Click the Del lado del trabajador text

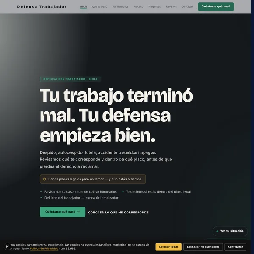[x=81, y=198]
